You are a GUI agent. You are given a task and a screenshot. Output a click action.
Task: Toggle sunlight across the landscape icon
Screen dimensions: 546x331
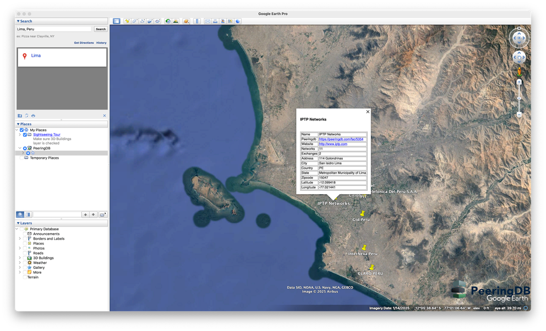176,21
